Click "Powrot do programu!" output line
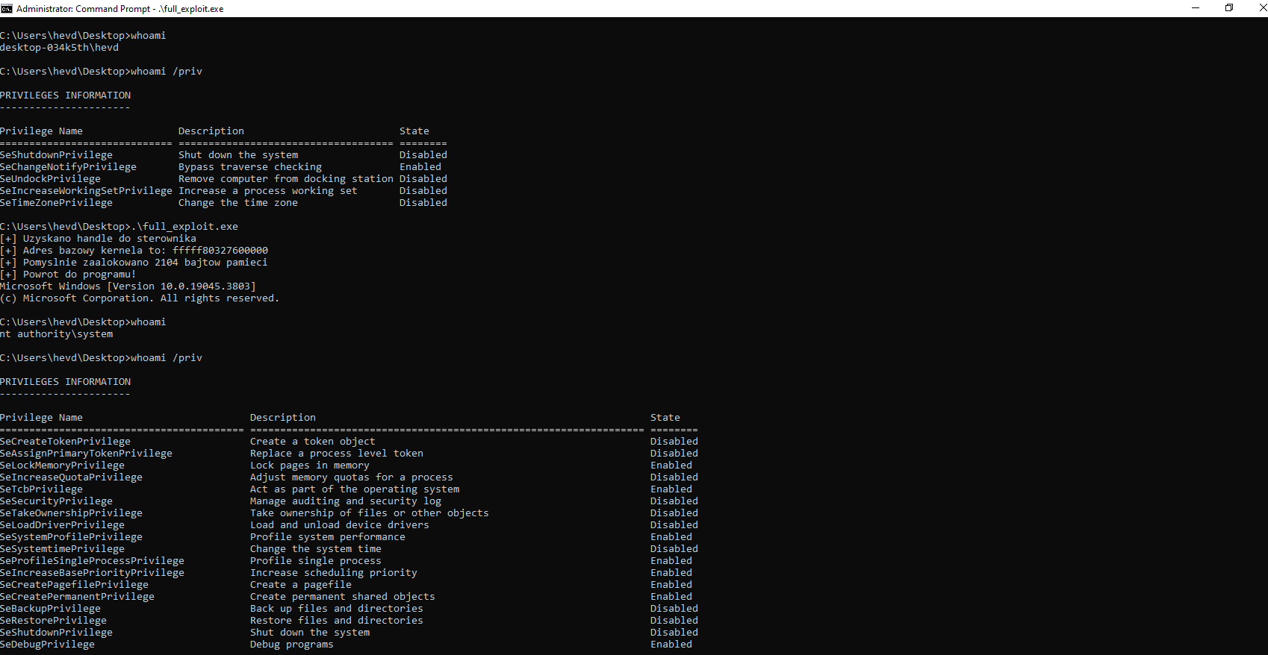This screenshot has width=1268, height=655. pyautogui.click(x=79, y=275)
